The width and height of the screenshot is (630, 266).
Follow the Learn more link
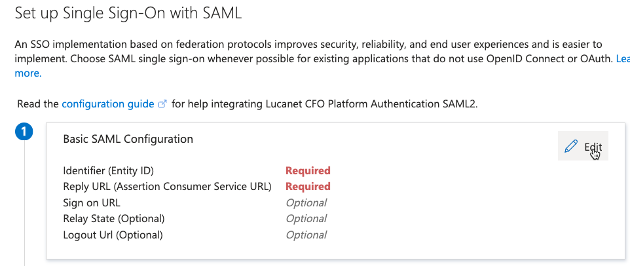[28, 73]
